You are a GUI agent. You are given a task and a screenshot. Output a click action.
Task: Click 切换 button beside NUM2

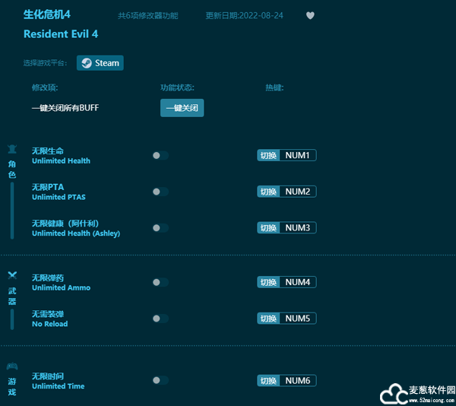[268, 192]
